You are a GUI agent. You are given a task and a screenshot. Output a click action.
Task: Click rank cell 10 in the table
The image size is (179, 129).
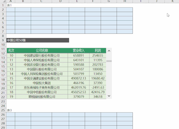click(x=11, y=56)
